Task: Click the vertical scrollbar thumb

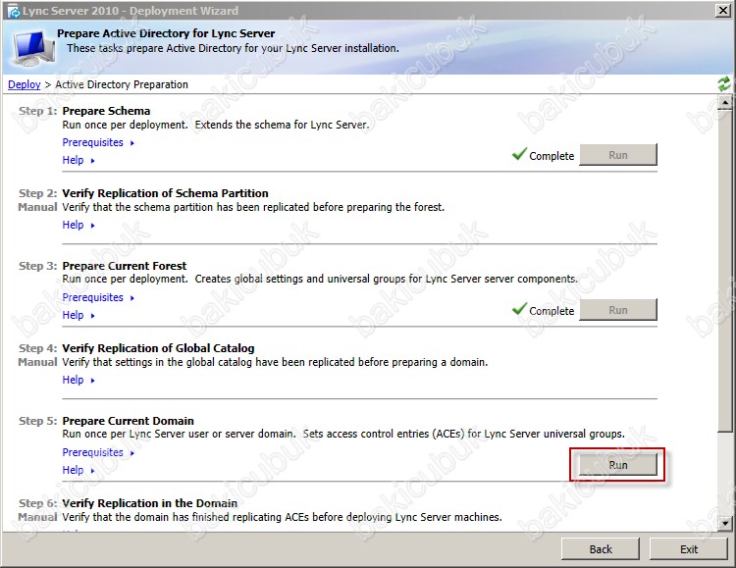Action: [725, 270]
